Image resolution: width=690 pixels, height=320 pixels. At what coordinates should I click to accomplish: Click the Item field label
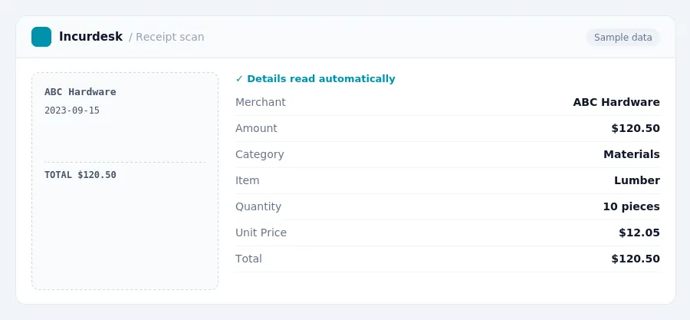click(248, 180)
